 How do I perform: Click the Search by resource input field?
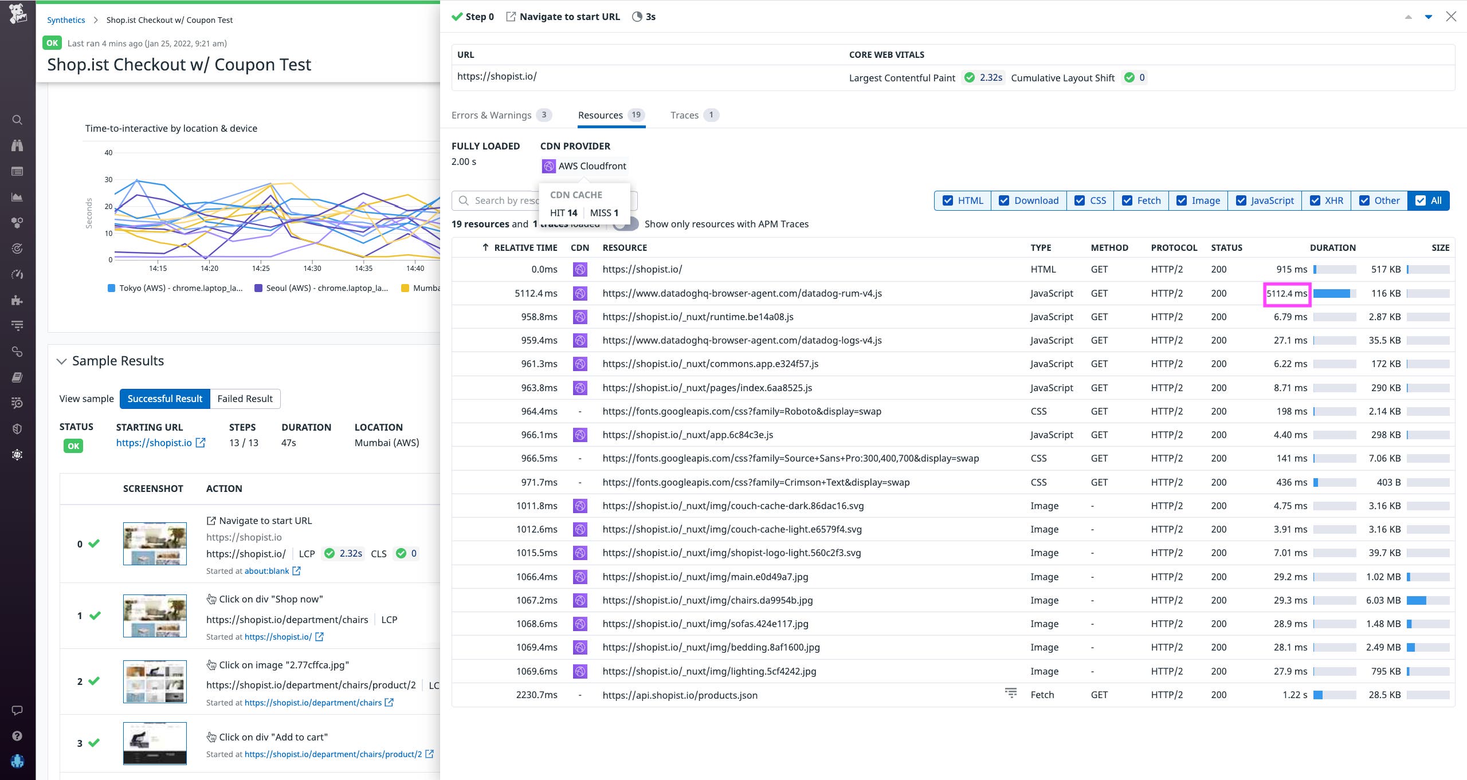point(504,200)
